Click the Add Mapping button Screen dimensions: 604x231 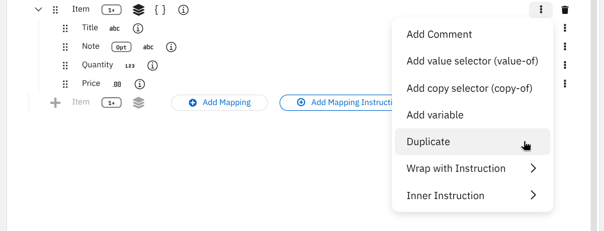tap(220, 103)
